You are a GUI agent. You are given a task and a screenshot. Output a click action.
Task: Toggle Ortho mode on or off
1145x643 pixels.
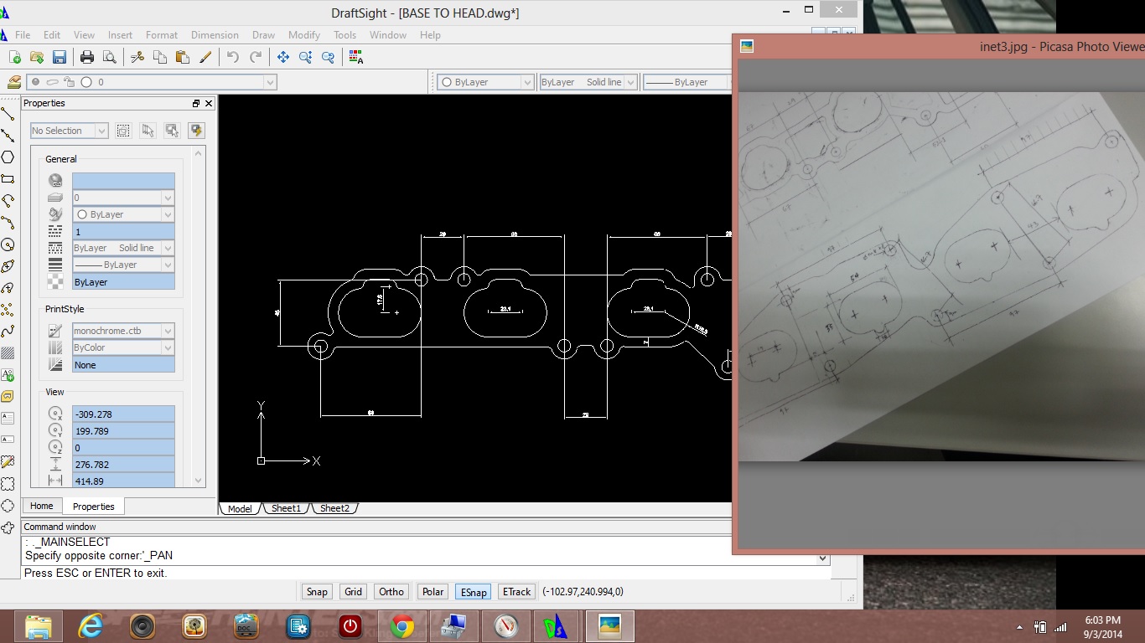point(391,591)
